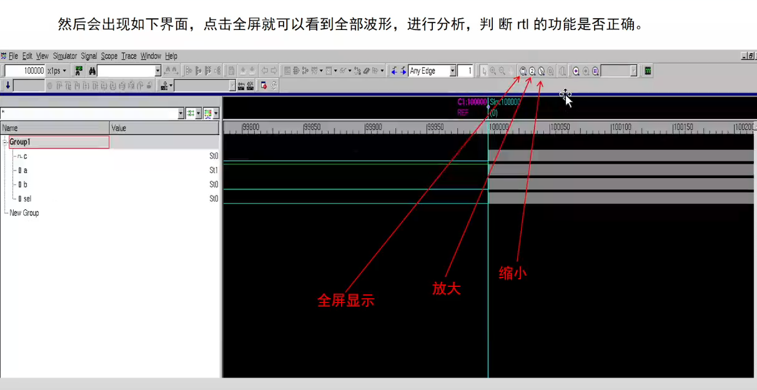Click the Zoom Out 2x toolbar icon

click(x=541, y=71)
